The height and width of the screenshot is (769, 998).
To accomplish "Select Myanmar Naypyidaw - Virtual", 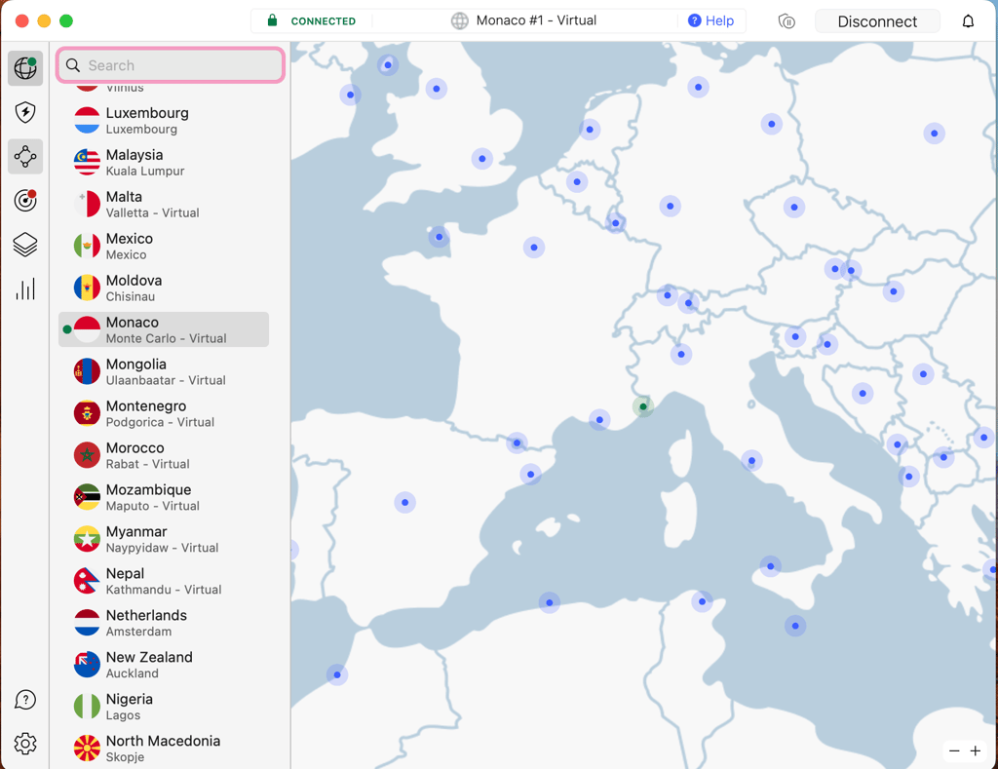I will (x=164, y=539).
